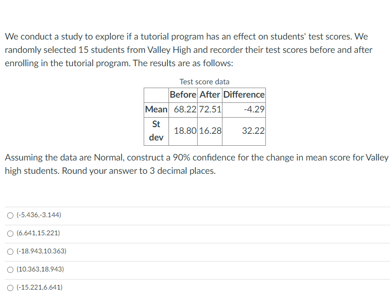Click the radio circle beside (-5.436,-3.144)
390x301 pixels.
tap(10, 215)
